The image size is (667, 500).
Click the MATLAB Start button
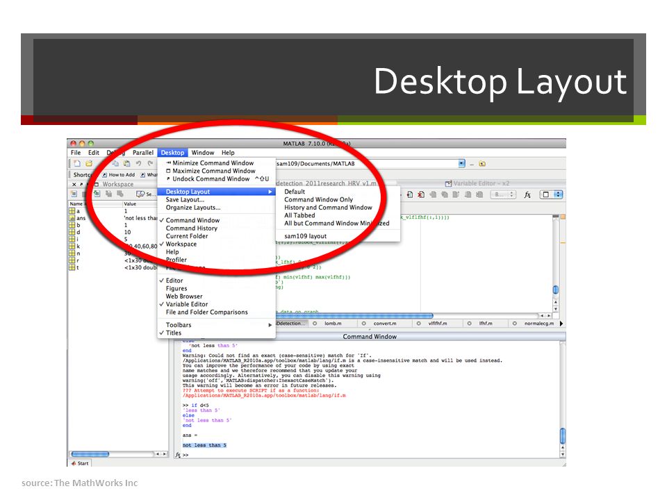point(80,463)
